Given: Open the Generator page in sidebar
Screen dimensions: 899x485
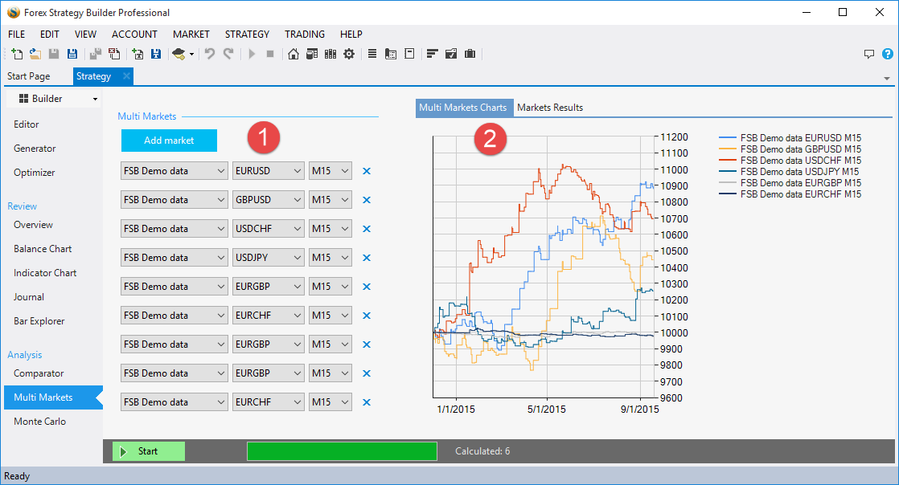Looking at the screenshot, I should 35,149.
